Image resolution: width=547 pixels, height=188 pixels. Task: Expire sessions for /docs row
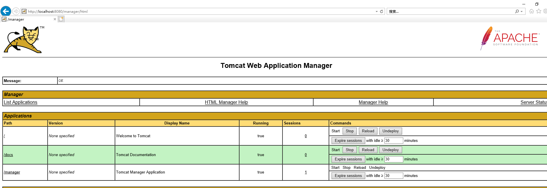tap(348, 159)
